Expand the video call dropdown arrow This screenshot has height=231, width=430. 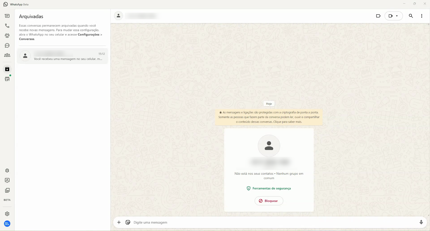pos(397,16)
